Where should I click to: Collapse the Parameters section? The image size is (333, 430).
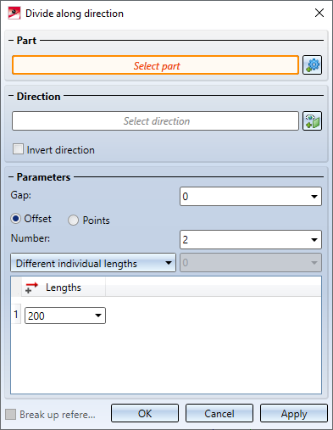(x=11, y=177)
